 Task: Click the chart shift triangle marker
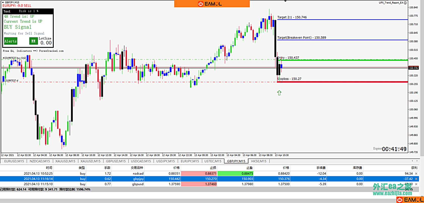click(285, 1)
